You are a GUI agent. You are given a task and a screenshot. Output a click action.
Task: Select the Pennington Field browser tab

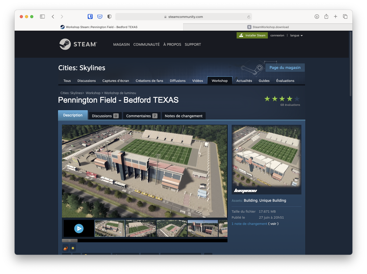click(99, 27)
